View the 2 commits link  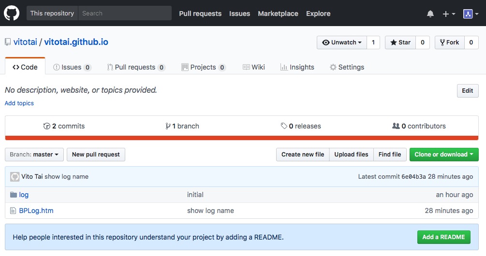64,126
